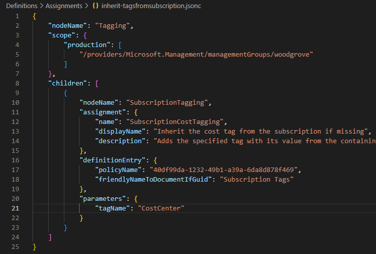Click the "friendlyNameToDocumentIfGuid" key
Viewport: 376px width, 254px height.
(153, 179)
